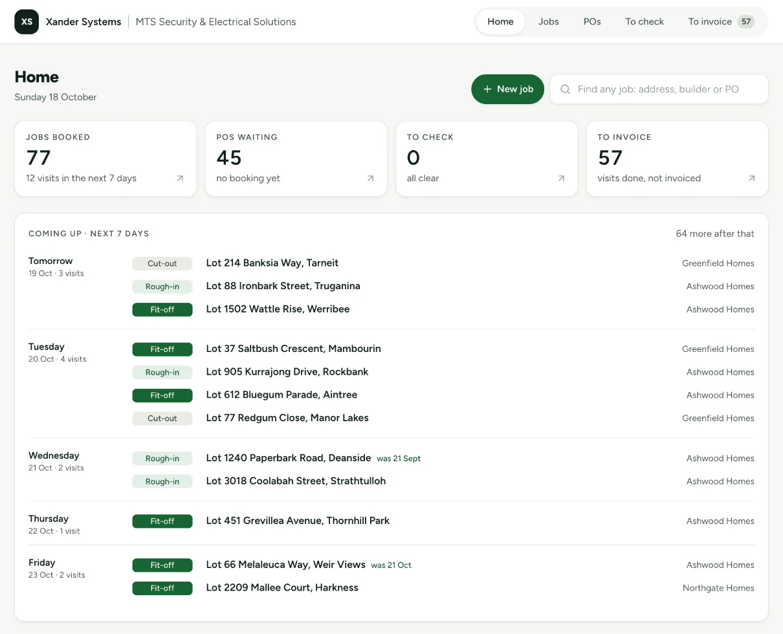View the 64 more after that link

715,234
